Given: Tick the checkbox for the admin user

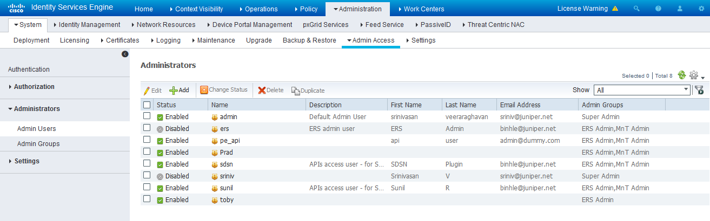Looking at the screenshot, I should coord(147,116).
